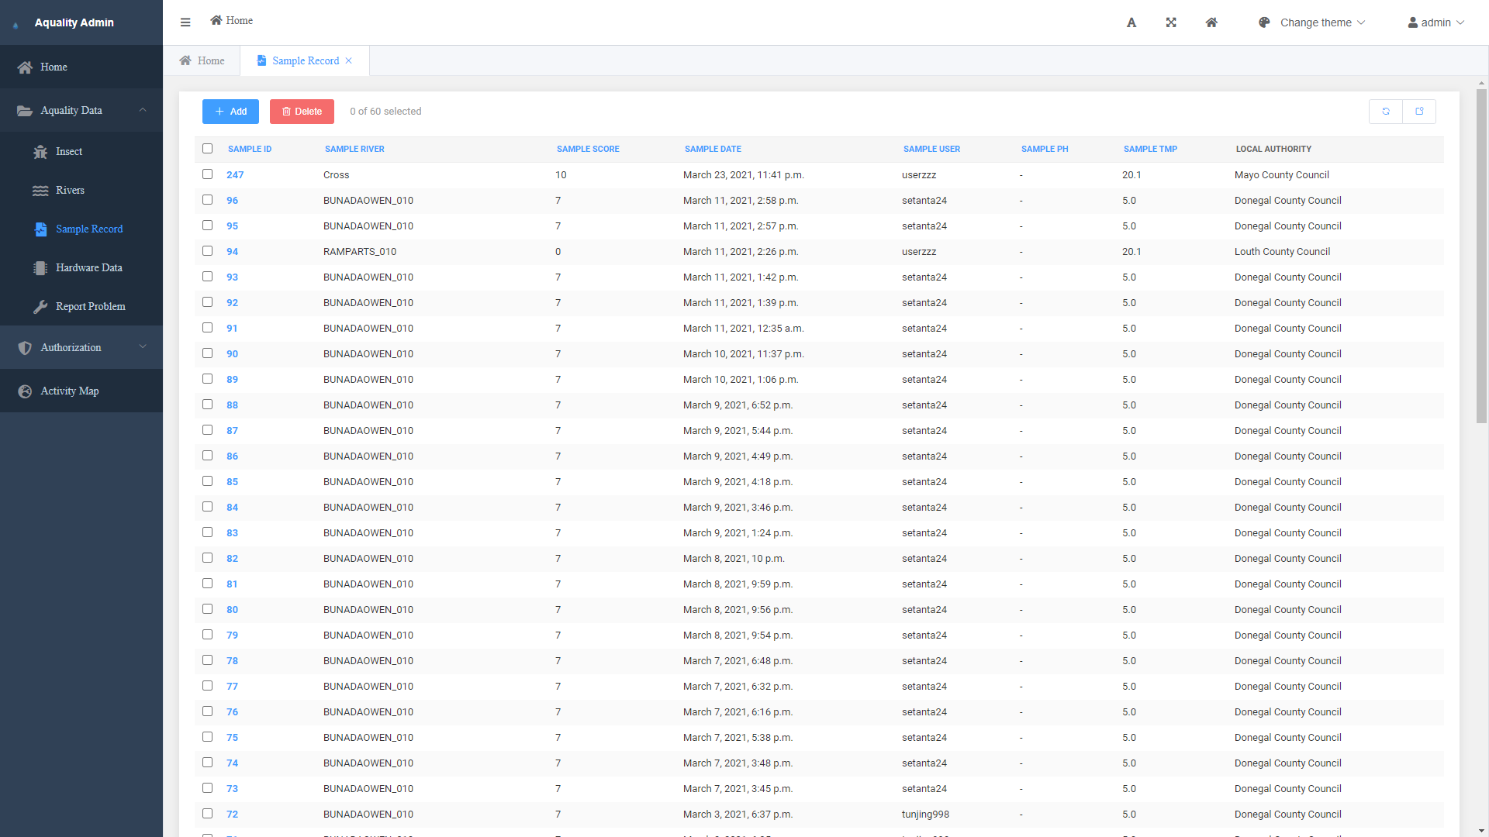The image size is (1489, 837).
Task: Click the Sample Record file icon in sidebar
Action: [x=40, y=229]
